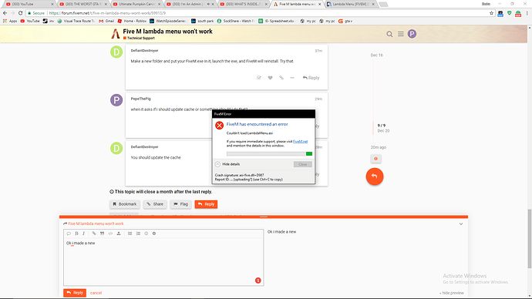532x299 pixels.
Task: Switch to Lambda Menu [FIVEM] browser tab
Action: coord(351,4)
